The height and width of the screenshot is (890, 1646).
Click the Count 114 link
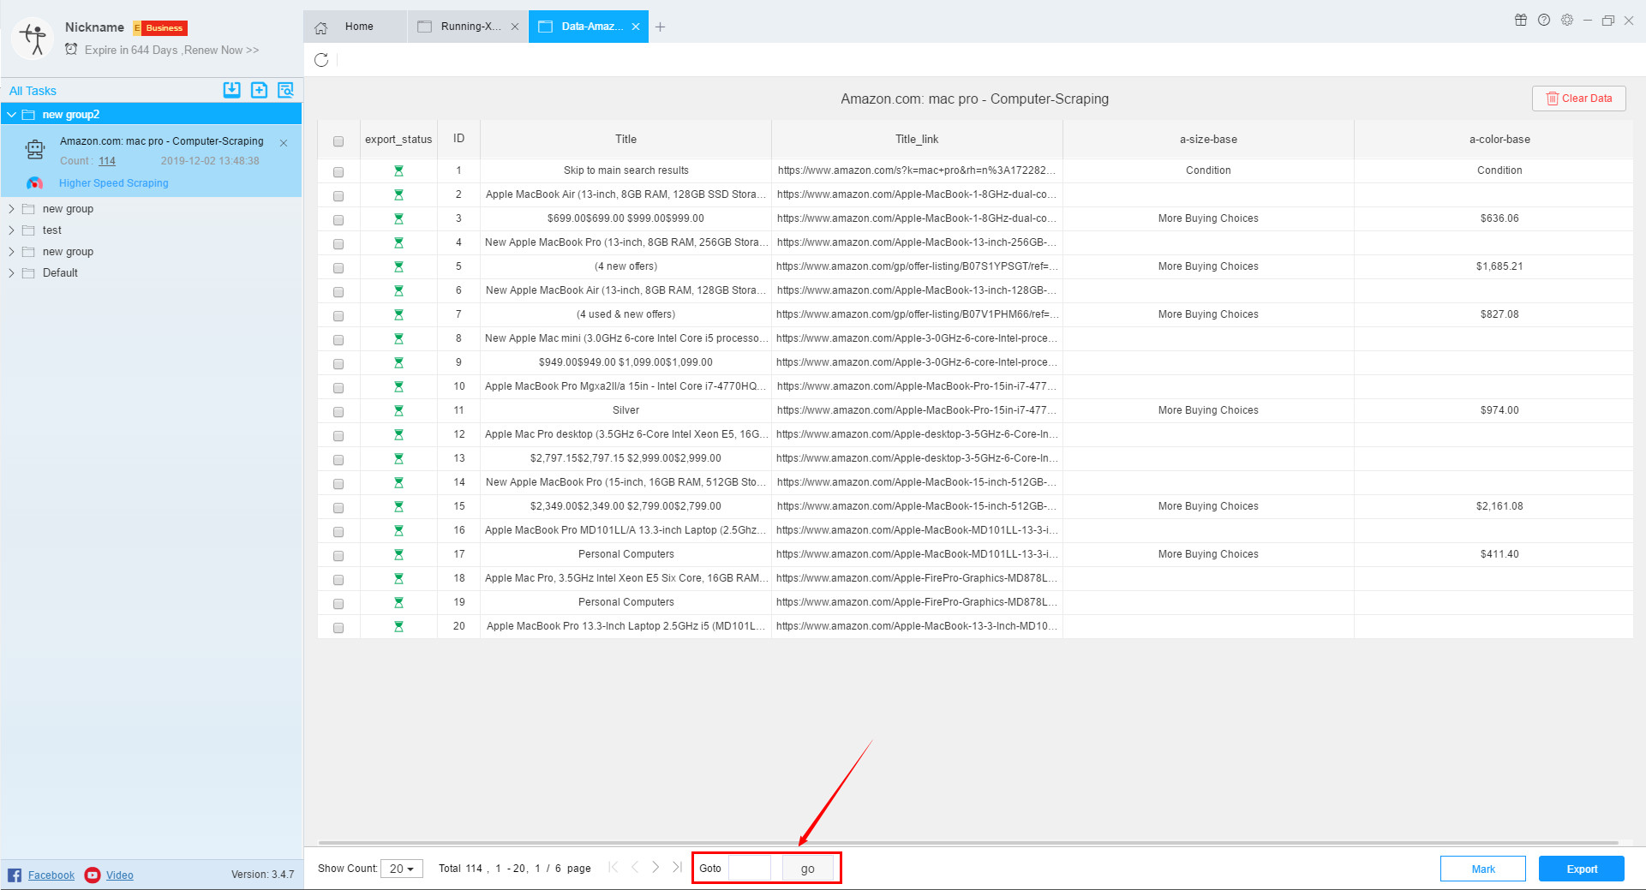point(107,161)
